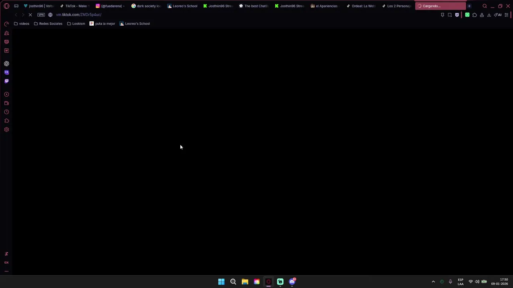
Task: Open the profile account icon
Action: click(482, 15)
